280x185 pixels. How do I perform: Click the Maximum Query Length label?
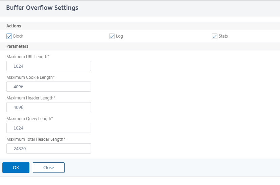tap(30, 119)
